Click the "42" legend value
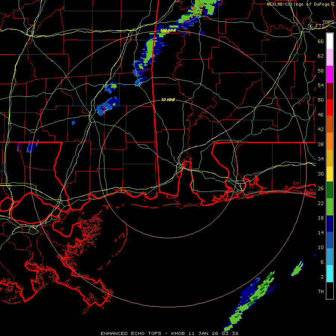This screenshot has height=336, width=336. tap(321, 129)
